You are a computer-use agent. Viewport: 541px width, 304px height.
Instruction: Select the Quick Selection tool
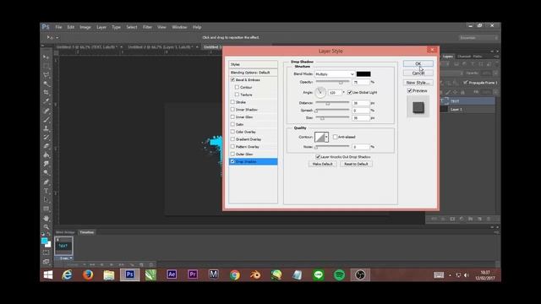46,84
